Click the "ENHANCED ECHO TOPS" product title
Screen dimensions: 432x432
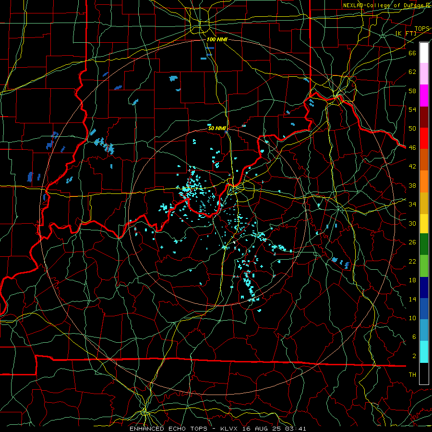(168, 429)
